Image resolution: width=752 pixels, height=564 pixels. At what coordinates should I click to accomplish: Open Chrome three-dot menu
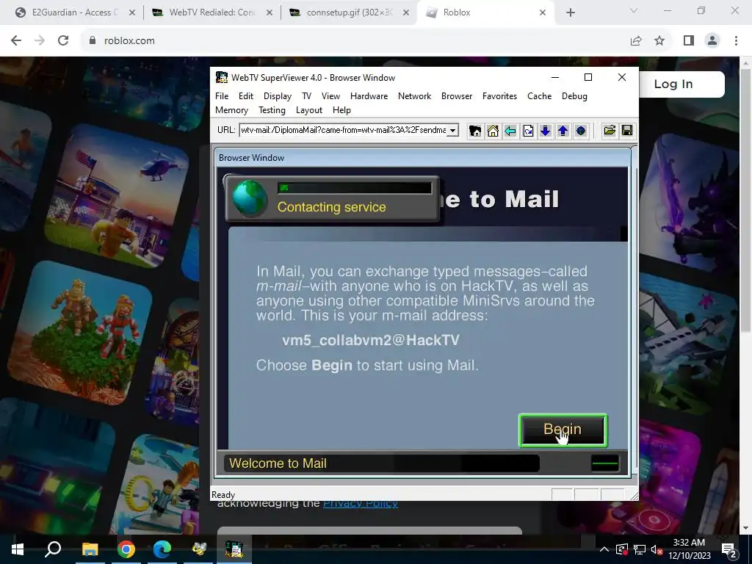[x=736, y=41]
